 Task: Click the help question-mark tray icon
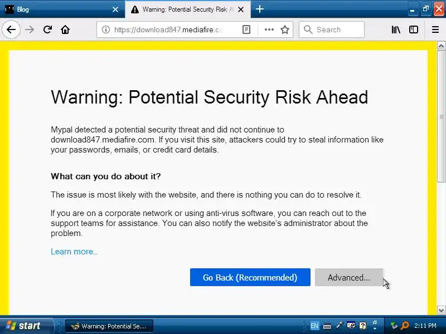pyautogui.click(x=363, y=326)
